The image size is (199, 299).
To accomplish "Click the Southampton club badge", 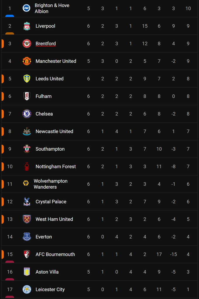I will pyautogui.click(x=27, y=149).
